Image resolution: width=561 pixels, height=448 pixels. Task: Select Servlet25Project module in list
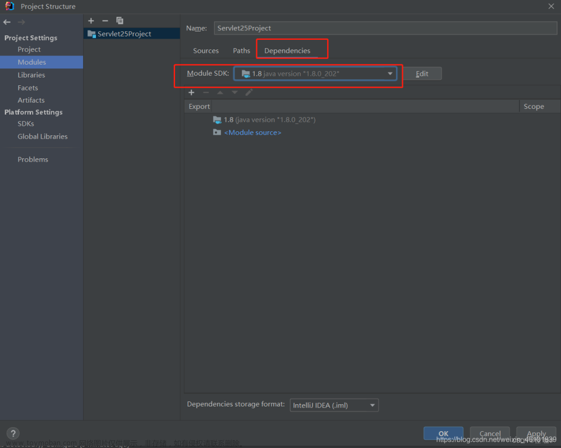(132, 34)
